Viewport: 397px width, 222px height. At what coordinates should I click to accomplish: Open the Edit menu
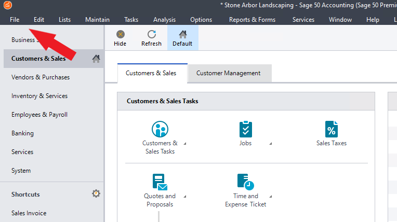(x=39, y=20)
